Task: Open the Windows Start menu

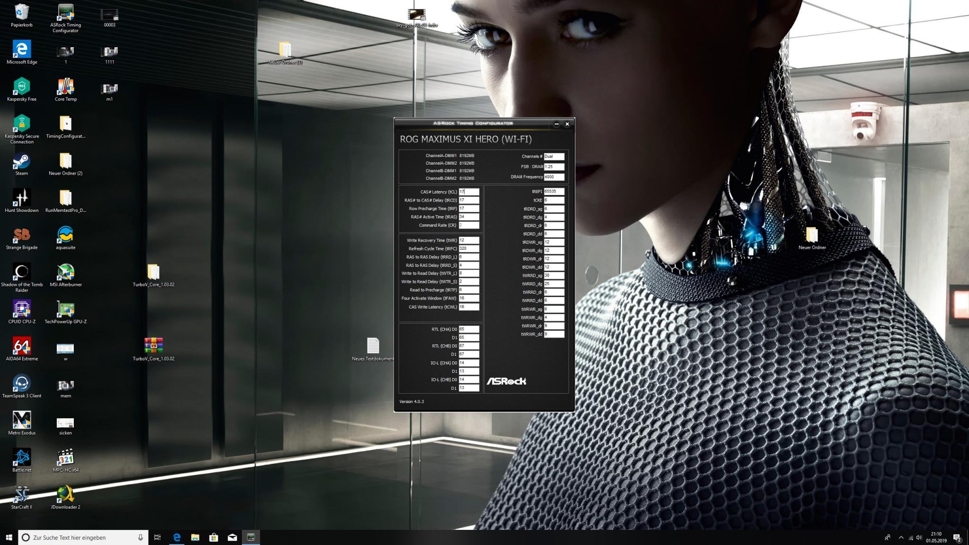Action: pos(9,537)
